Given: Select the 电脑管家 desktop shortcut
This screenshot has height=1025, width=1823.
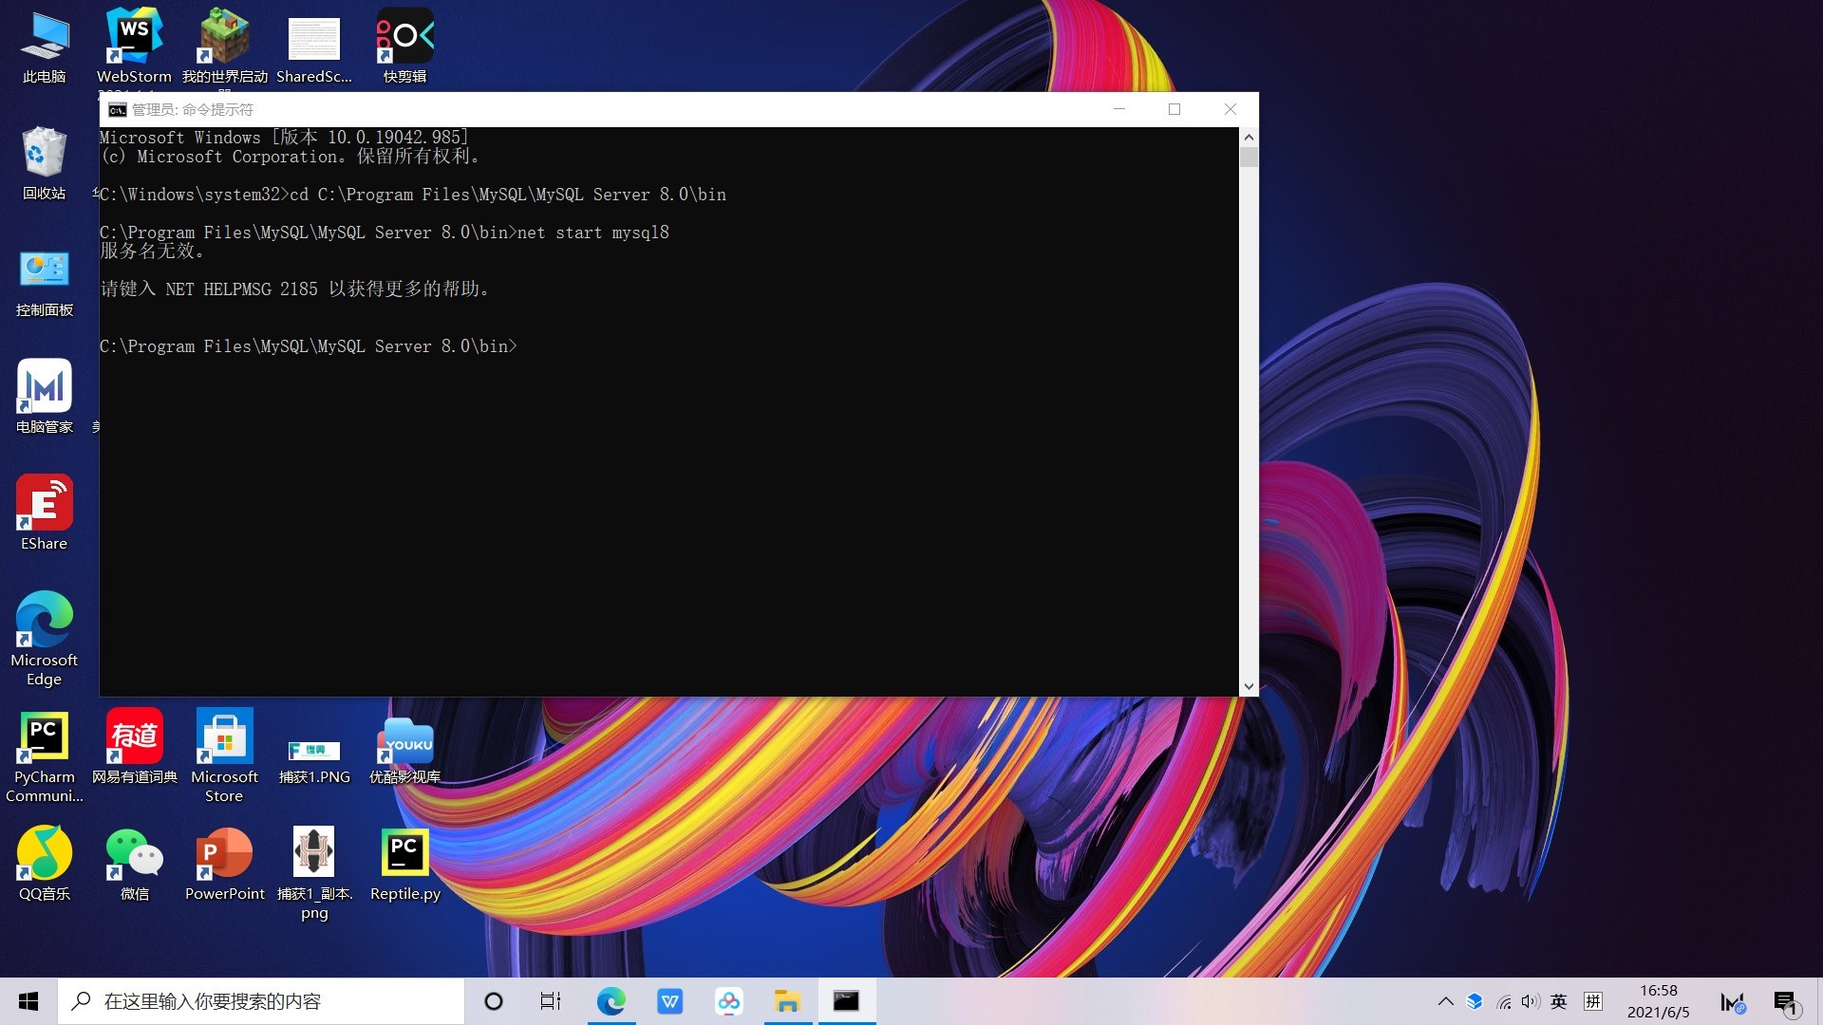Looking at the screenshot, I should click(45, 397).
